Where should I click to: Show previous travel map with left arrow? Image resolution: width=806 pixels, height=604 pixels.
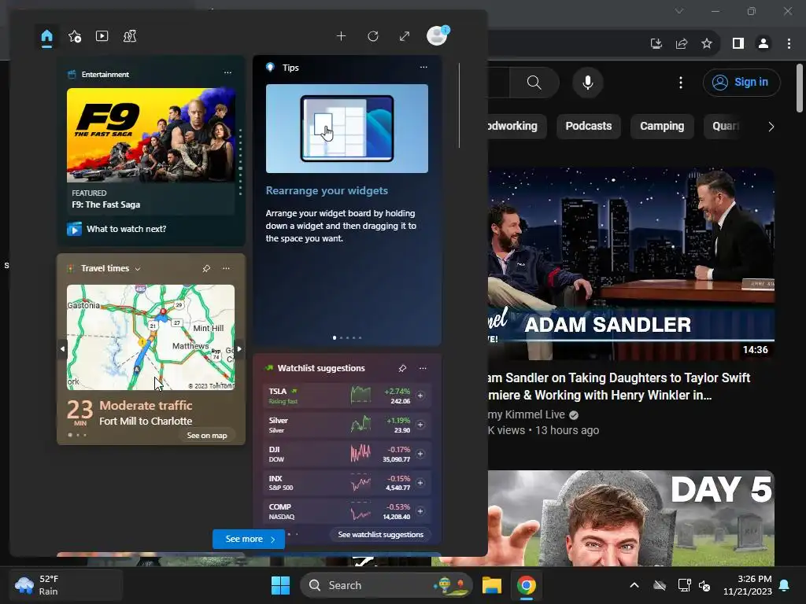[62, 348]
